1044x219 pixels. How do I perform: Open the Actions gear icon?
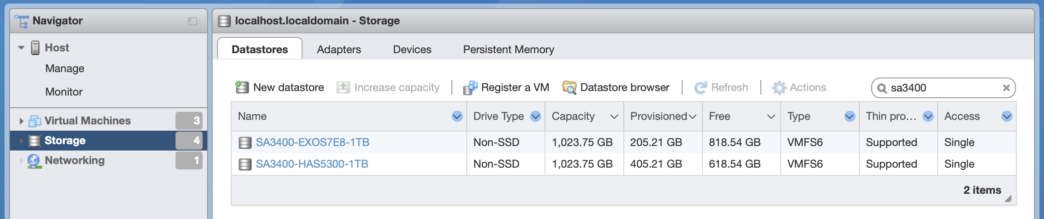(x=779, y=87)
